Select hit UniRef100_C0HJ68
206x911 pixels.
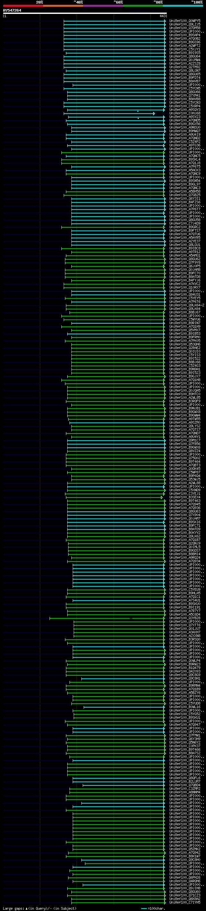pos(185,113)
